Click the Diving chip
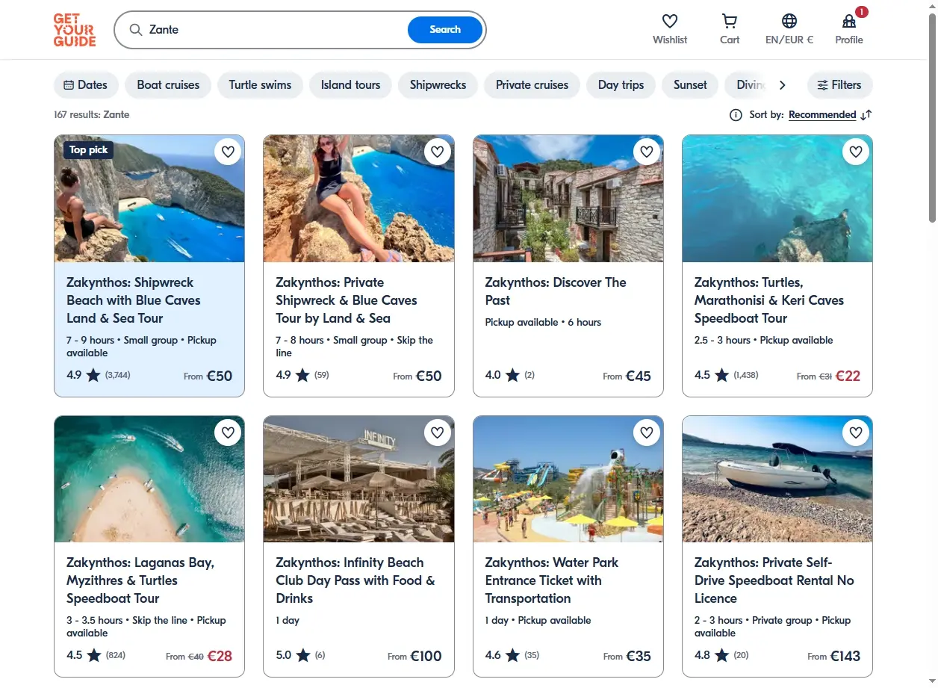 pyautogui.click(x=747, y=85)
